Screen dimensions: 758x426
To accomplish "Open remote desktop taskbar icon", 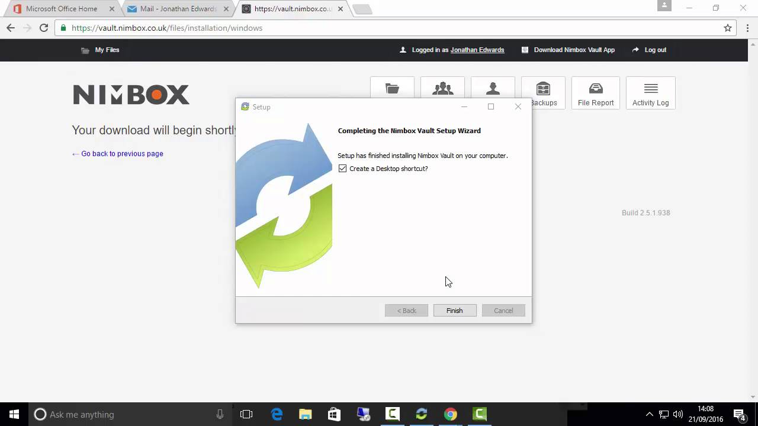I will point(363,414).
